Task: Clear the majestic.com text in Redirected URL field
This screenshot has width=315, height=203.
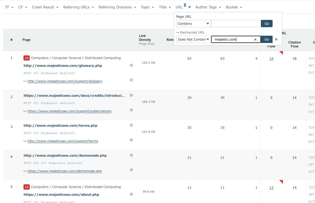Action: [x=255, y=39]
